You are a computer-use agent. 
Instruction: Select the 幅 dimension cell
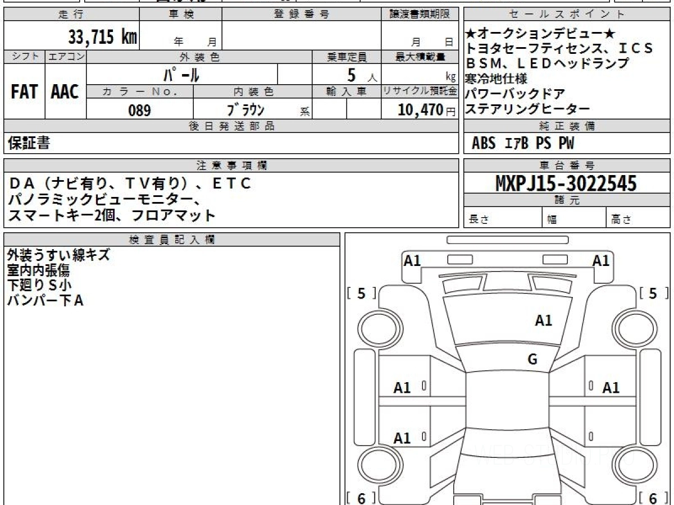click(x=575, y=218)
